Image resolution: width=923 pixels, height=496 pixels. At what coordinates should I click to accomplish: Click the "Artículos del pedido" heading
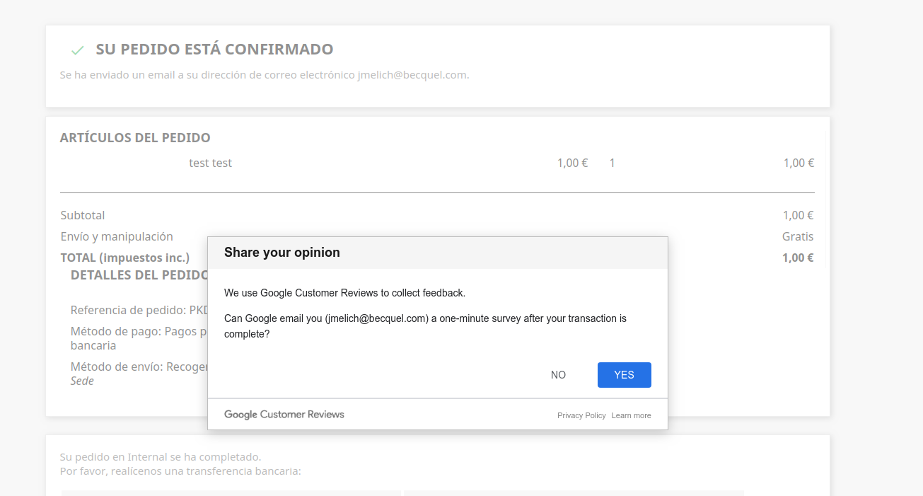(x=135, y=138)
